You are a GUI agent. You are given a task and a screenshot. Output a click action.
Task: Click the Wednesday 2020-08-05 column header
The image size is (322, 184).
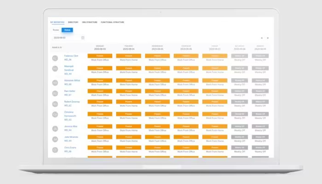coord(157,48)
